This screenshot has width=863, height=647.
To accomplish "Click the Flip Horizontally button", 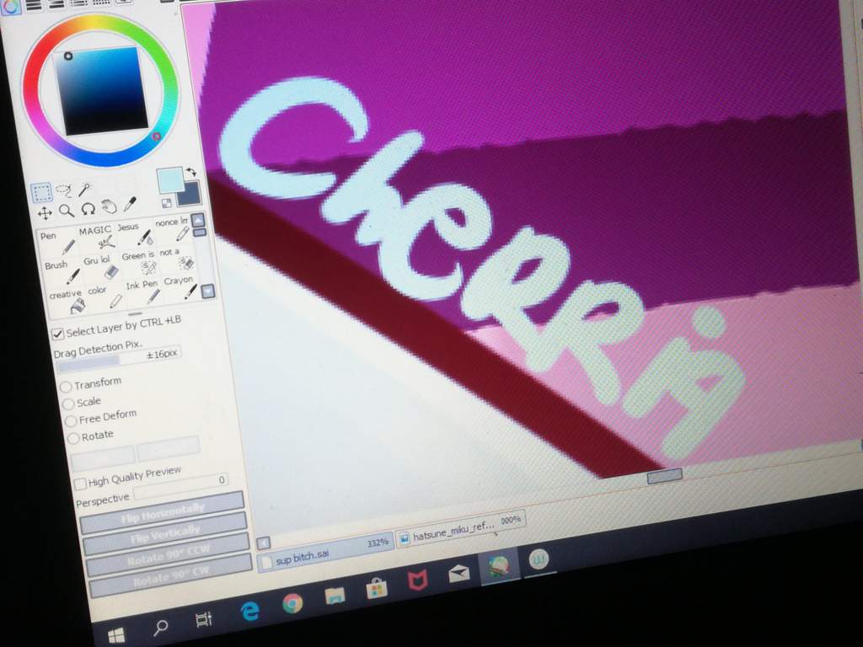I will click(163, 511).
